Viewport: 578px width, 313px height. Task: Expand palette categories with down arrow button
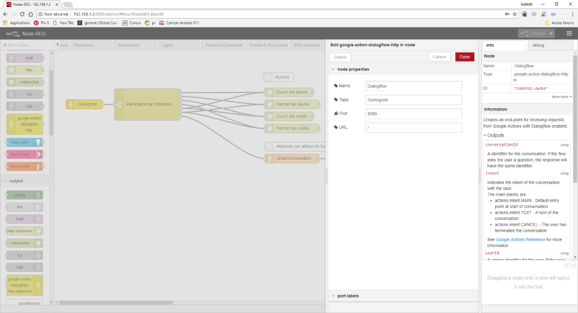pos(48,309)
